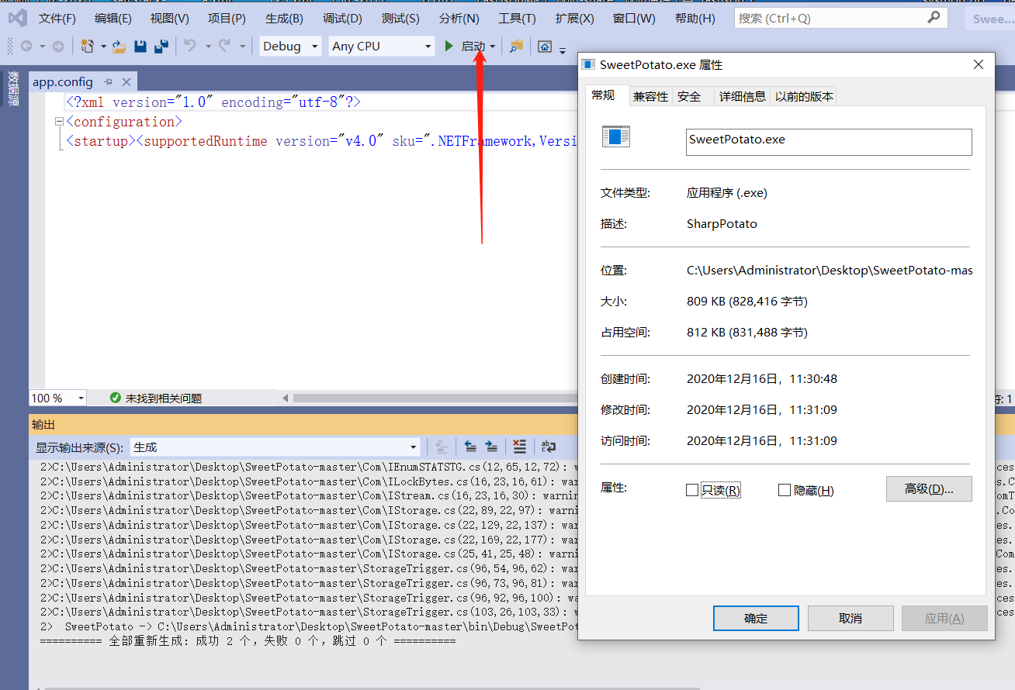Open the redo history dropdown arrow
This screenshot has width=1015, height=690.
[x=242, y=47]
